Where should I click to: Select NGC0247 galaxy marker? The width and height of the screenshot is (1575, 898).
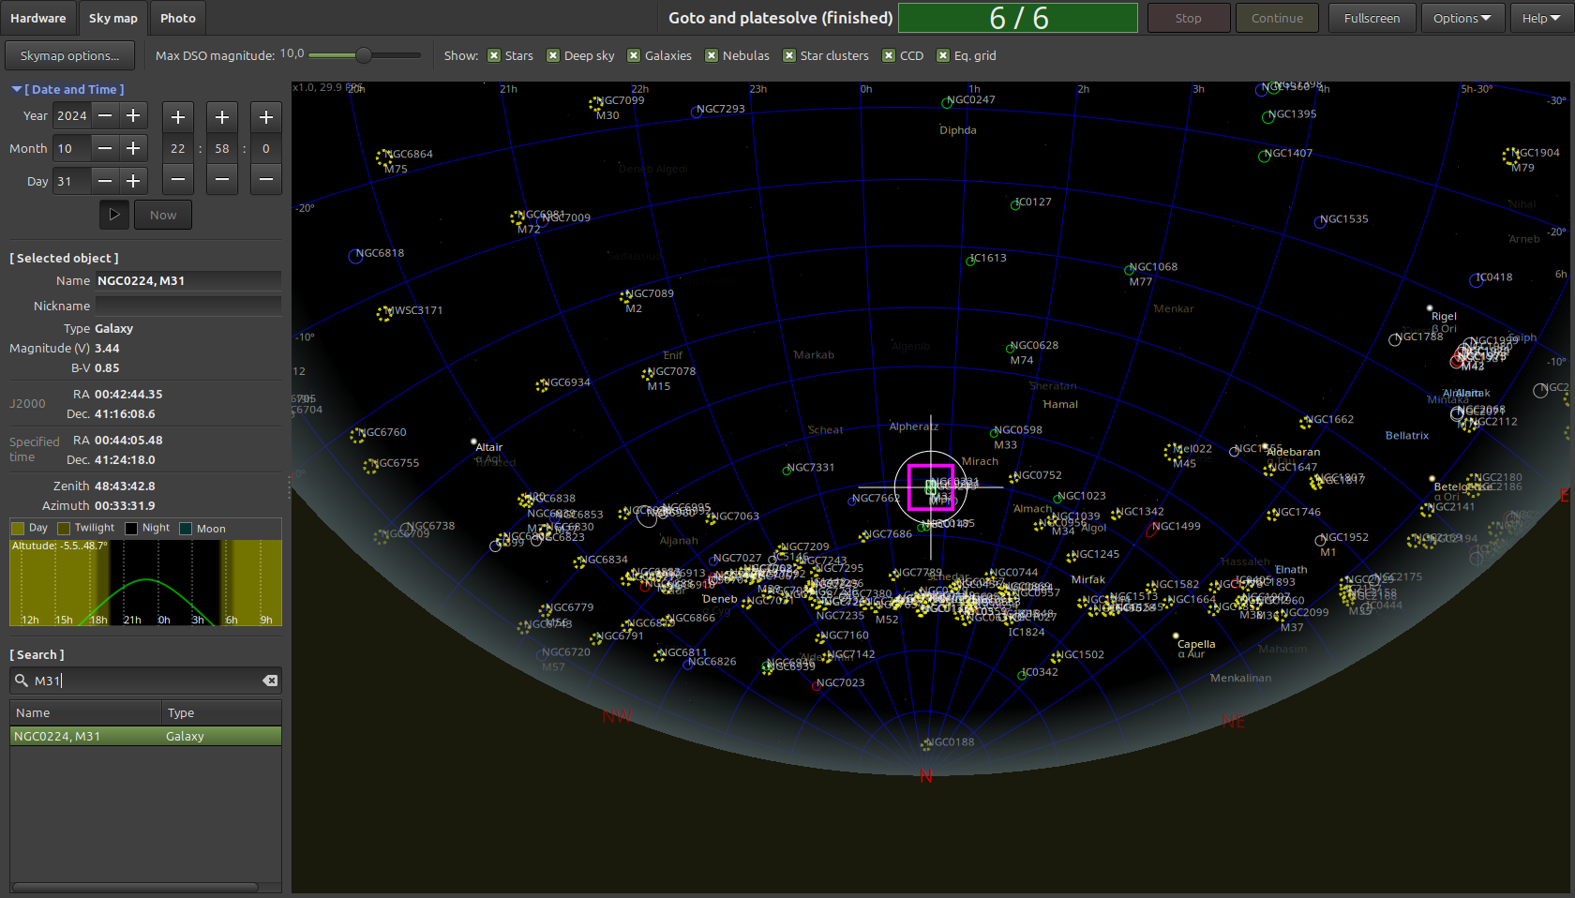(947, 102)
